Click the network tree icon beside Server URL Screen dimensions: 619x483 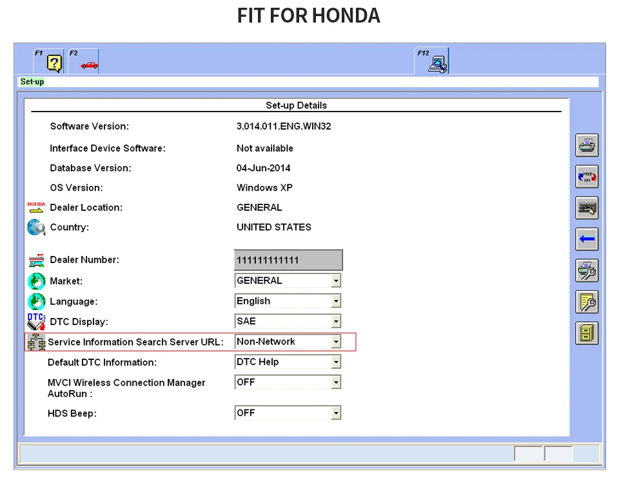coord(36,342)
